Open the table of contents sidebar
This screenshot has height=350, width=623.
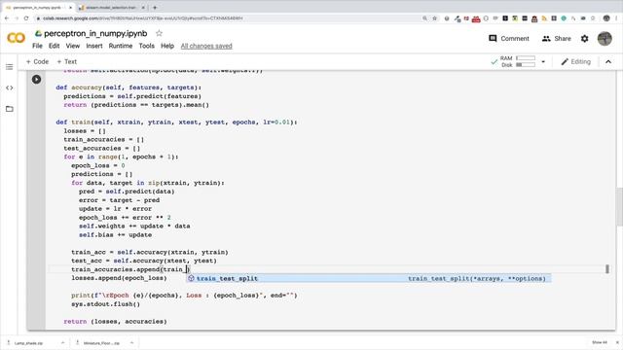click(x=10, y=67)
